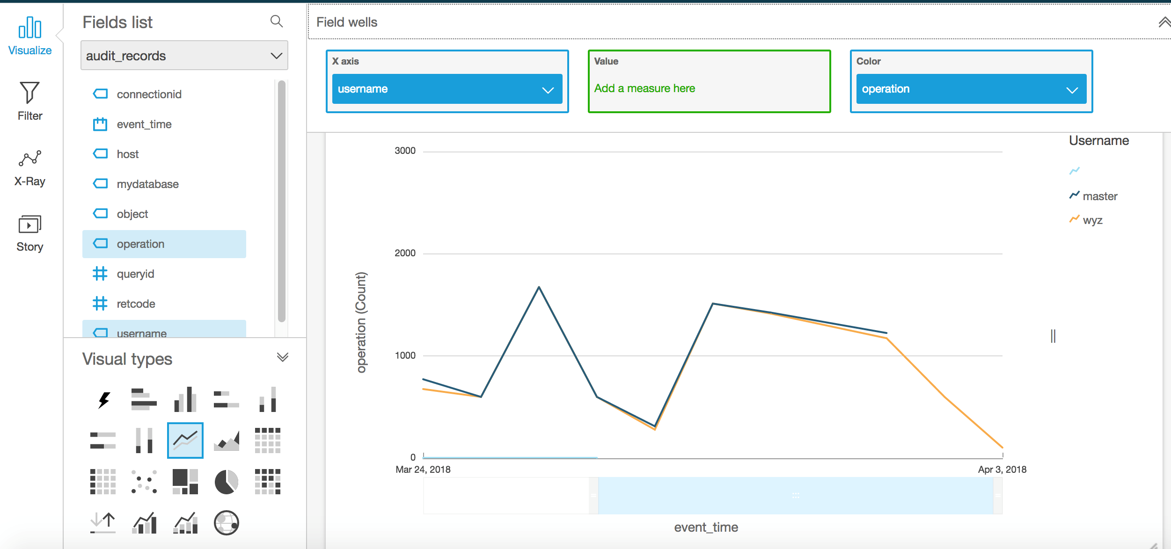Screen dimensions: 1171x549
Task: Select the tree map visual type
Action: tap(185, 482)
